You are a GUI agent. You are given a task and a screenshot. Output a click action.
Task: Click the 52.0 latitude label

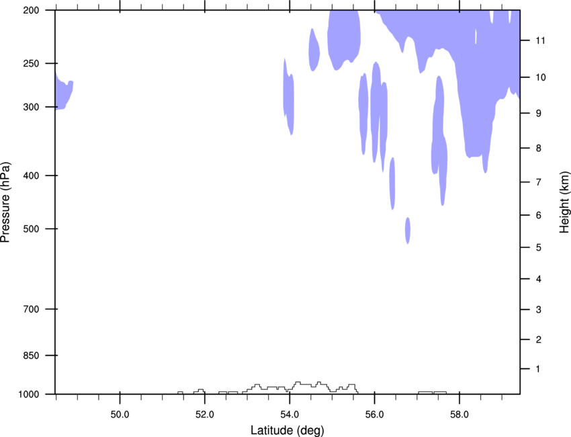pos(205,415)
